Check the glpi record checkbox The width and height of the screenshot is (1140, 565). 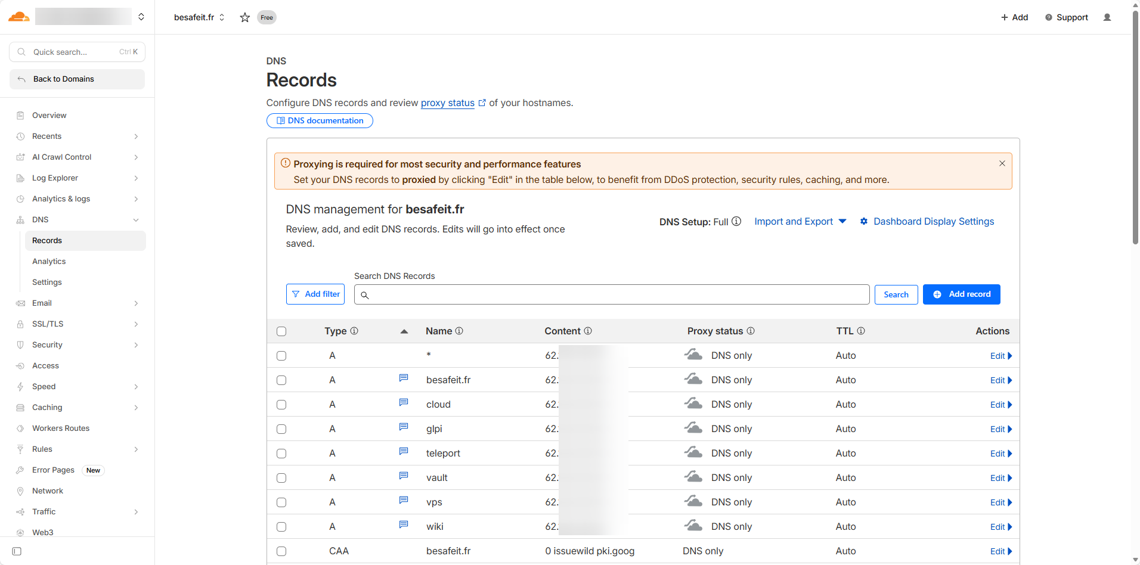pyautogui.click(x=281, y=429)
